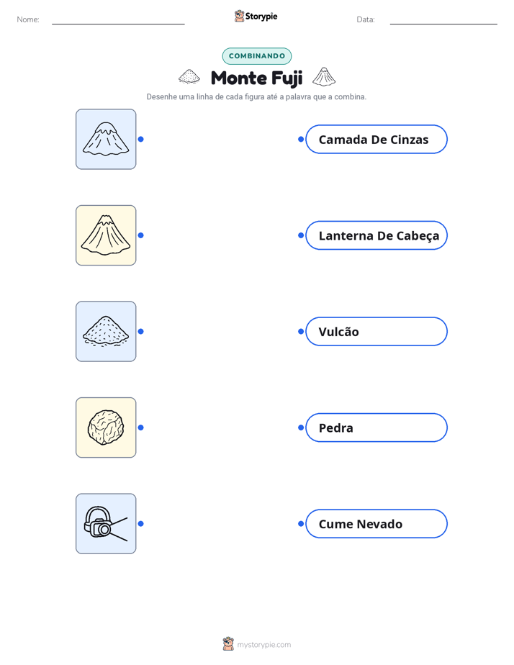The image size is (514, 665).
Task: Click the COMBINANDO badge label
Action: pos(257,56)
